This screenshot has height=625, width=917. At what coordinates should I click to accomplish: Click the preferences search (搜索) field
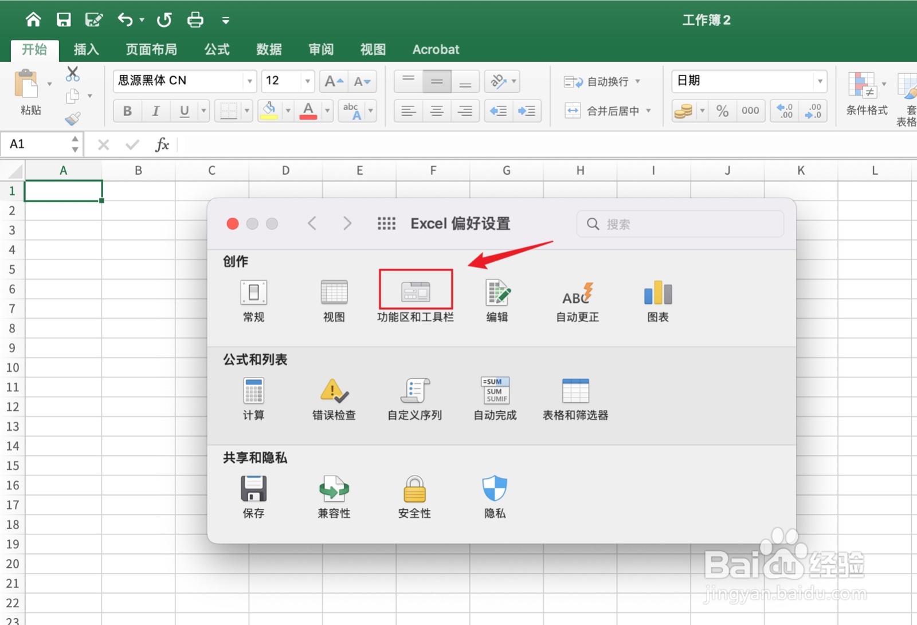[680, 223]
